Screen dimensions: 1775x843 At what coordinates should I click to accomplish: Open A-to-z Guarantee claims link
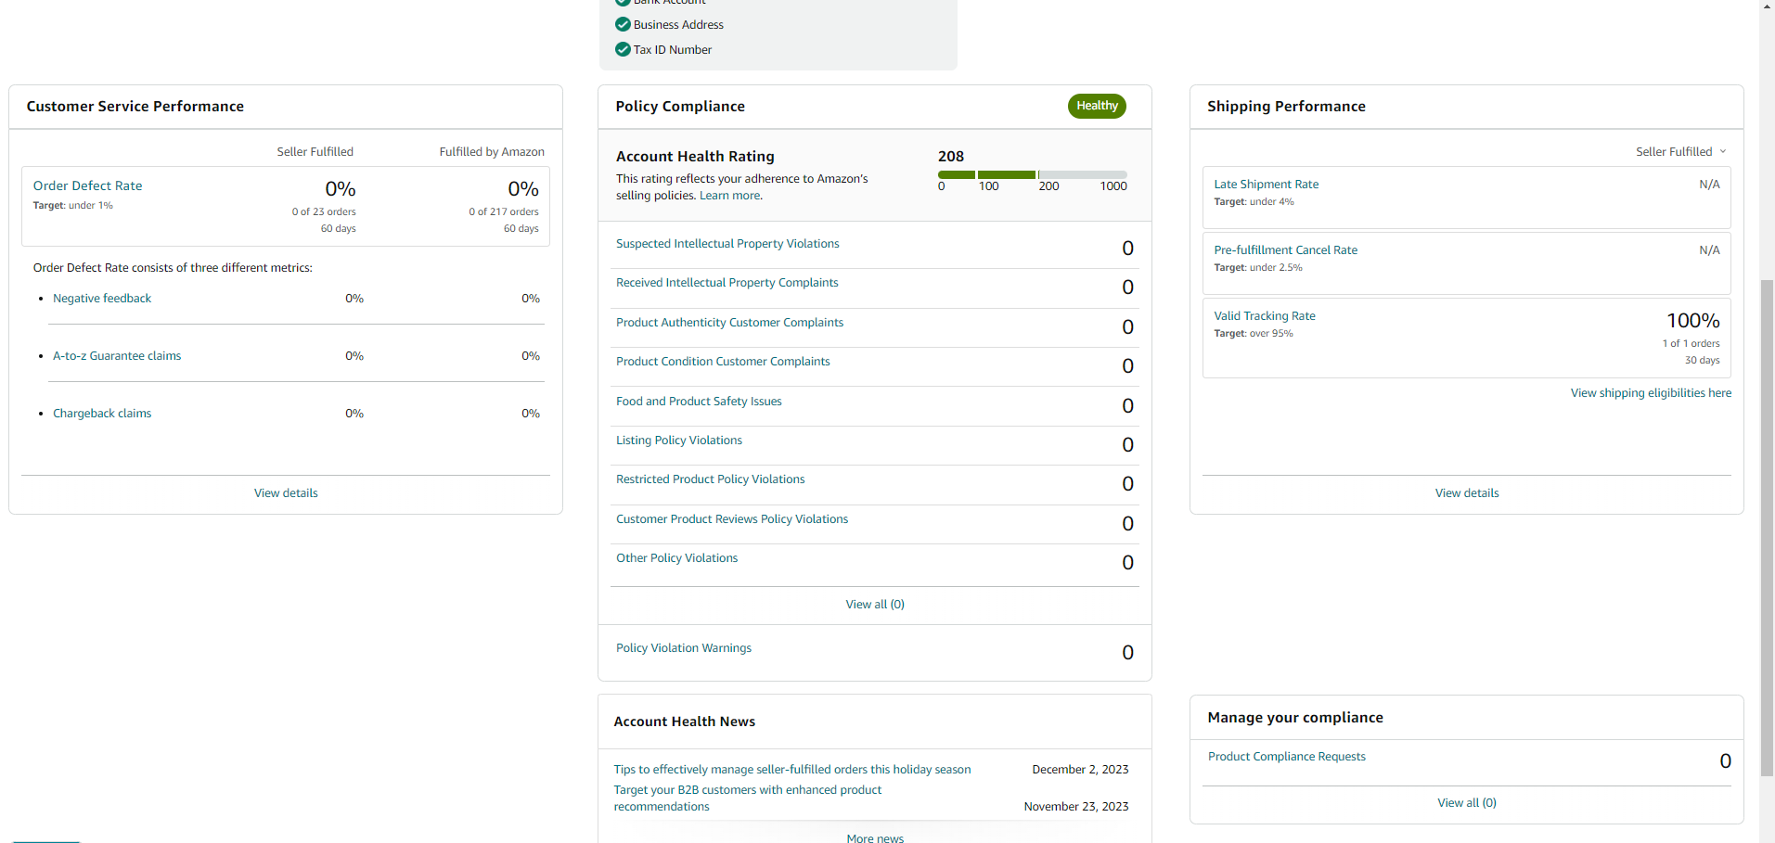click(117, 355)
